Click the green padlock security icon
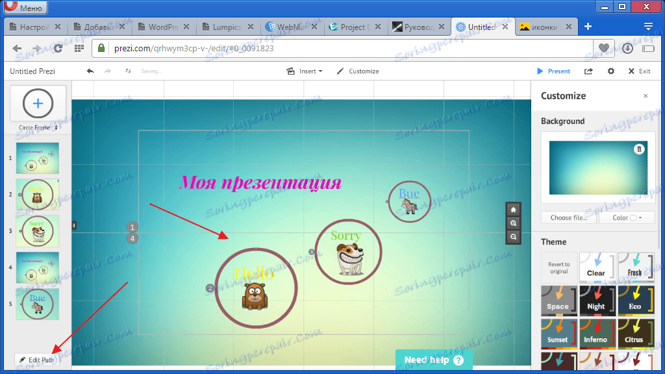 pos(101,48)
